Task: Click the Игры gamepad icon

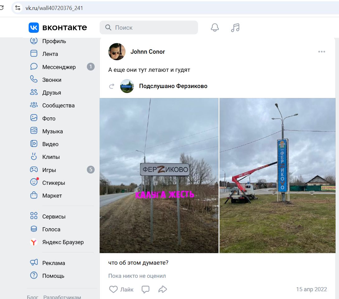Action: [34, 169]
